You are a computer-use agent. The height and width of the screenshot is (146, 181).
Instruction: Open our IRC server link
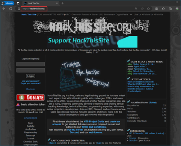point(75,130)
